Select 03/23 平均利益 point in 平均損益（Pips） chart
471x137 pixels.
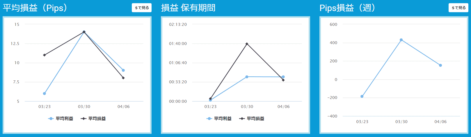point(44,93)
